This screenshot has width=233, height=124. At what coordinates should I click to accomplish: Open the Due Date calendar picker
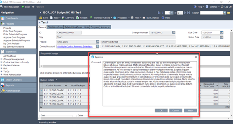click(x=222, y=33)
